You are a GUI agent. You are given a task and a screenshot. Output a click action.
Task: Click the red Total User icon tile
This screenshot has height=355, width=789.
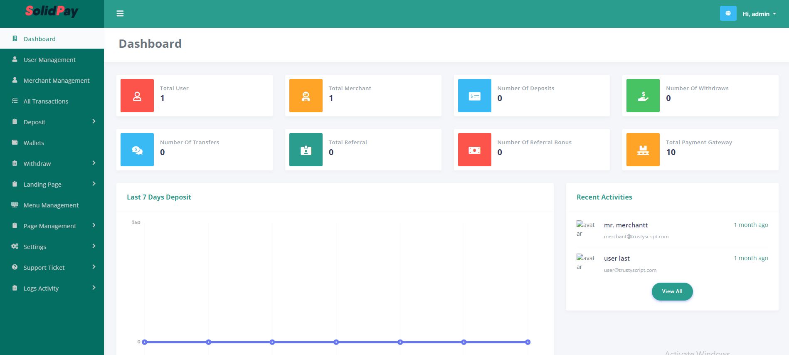pos(137,96)
